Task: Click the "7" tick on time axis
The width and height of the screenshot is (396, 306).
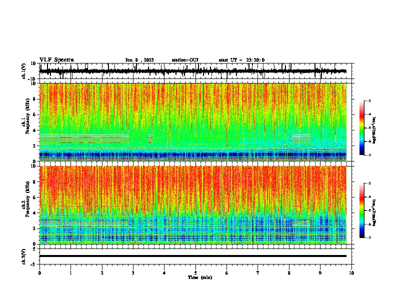Action: coord(258,273)
